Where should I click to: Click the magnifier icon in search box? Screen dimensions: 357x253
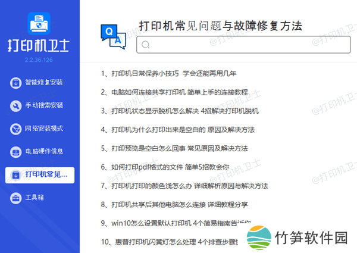click(x=146, y=45)
